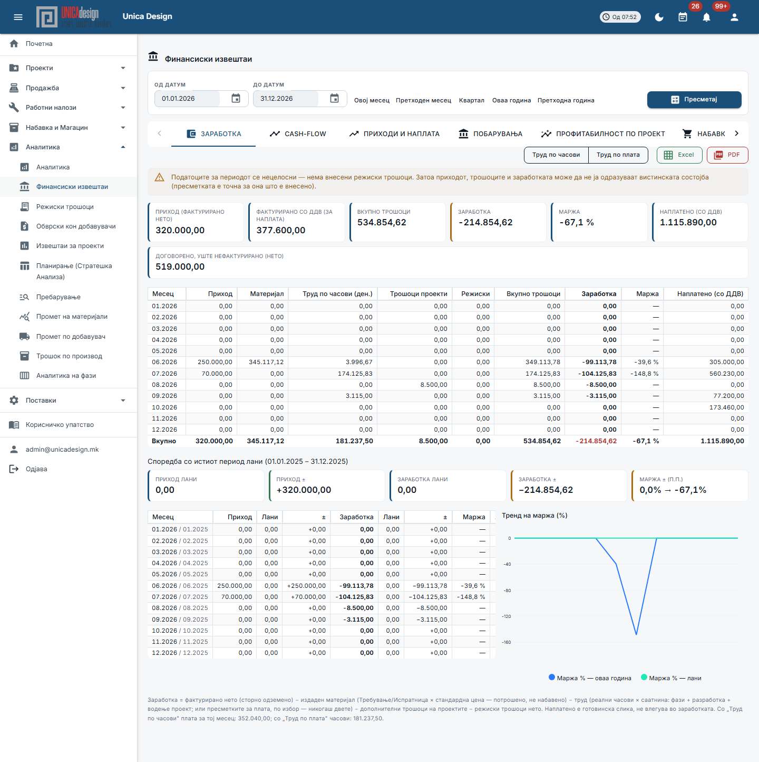Expand the Продажба sidebar menu

click(69, 88)
